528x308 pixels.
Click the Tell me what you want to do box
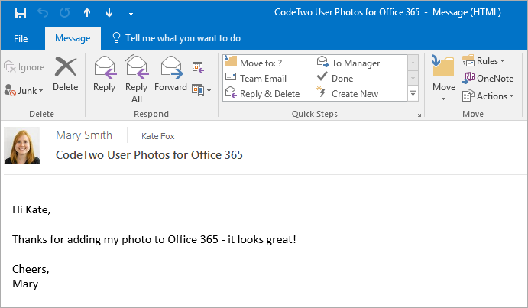coord(177,38)
